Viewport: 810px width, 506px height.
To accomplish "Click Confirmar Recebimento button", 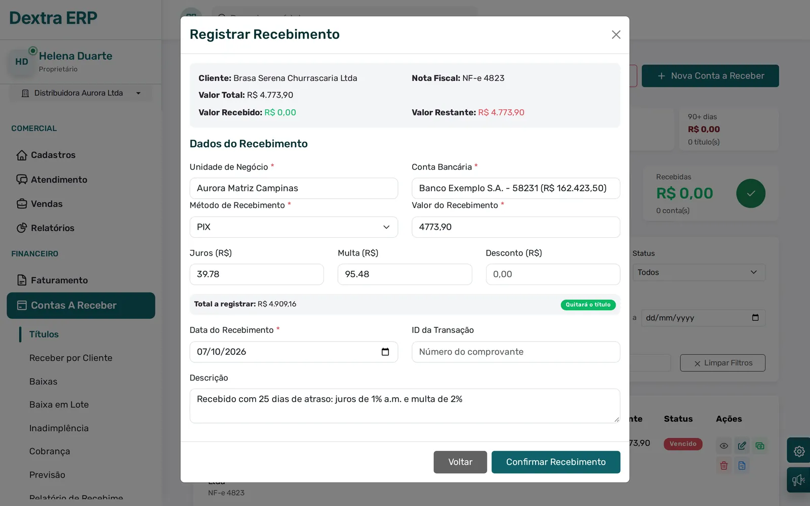I will (x=556, y=462).
